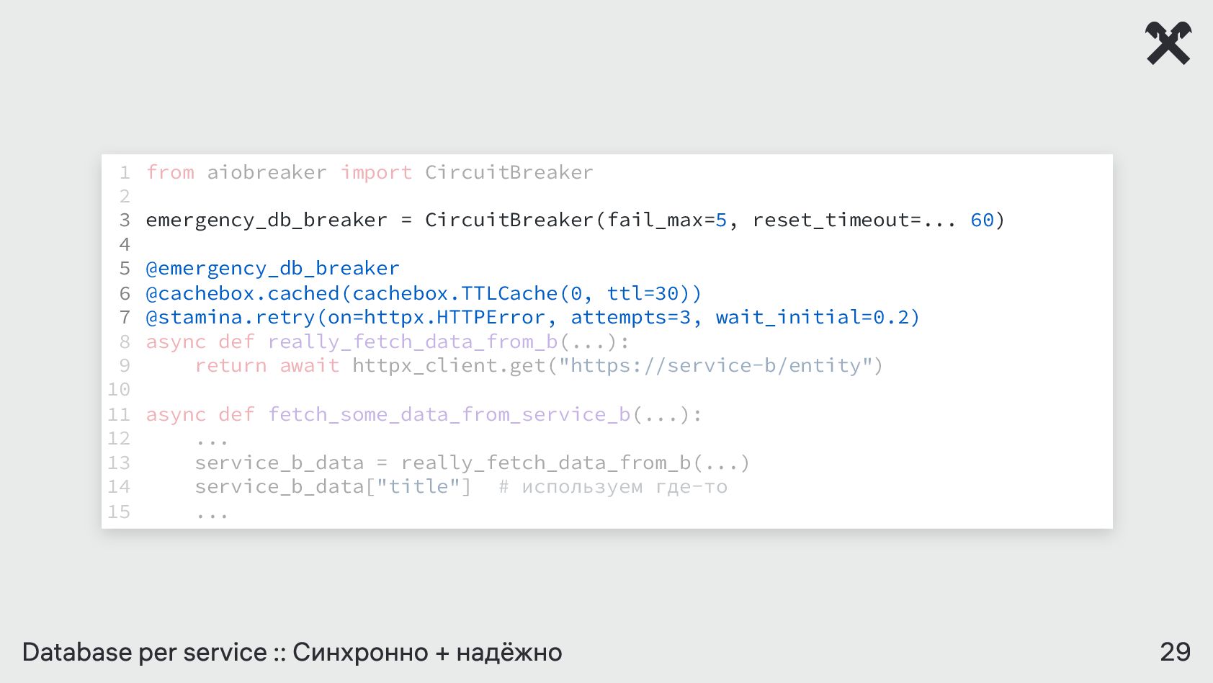Click the value 60 in reset_timeout
1213x683 pixels.
pyautogui.click(x=982, y=220)
